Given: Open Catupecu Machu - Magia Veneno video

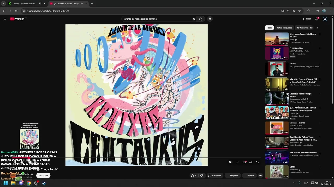Looking at the screenshot, I should [277, 98].
